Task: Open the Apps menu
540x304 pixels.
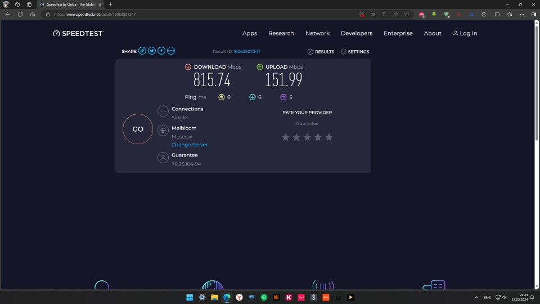Action: point(250,33)
